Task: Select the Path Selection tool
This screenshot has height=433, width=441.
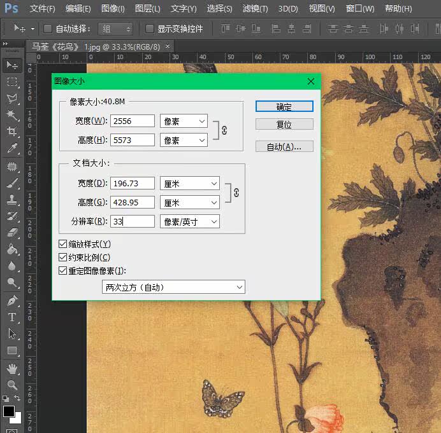Action: (x=12, y=334)
